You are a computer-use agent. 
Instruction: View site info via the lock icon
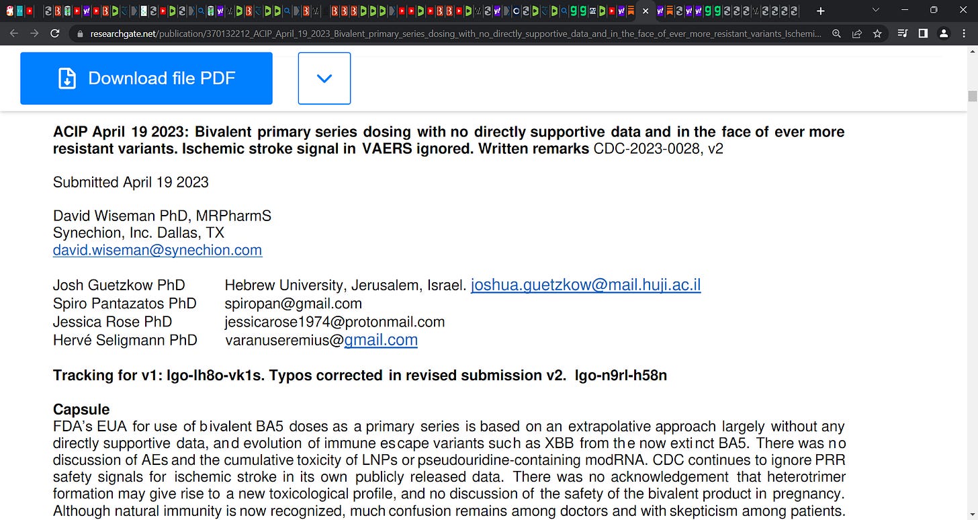tap(80, 33)
